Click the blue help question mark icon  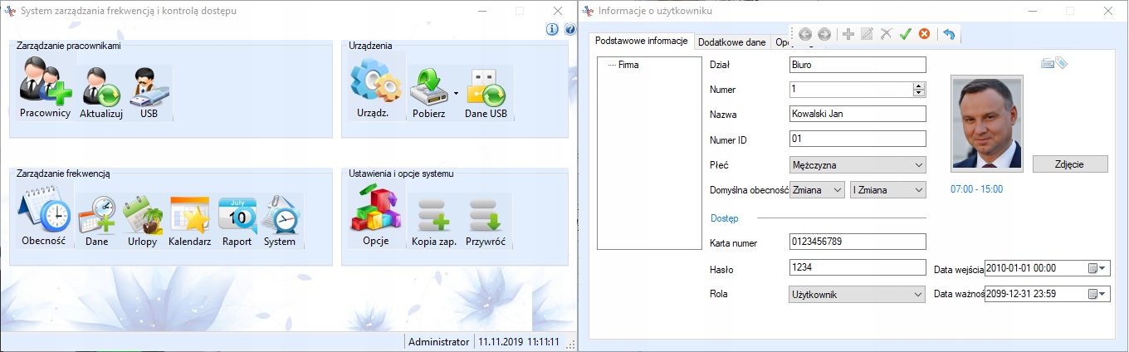click(569, 30)
